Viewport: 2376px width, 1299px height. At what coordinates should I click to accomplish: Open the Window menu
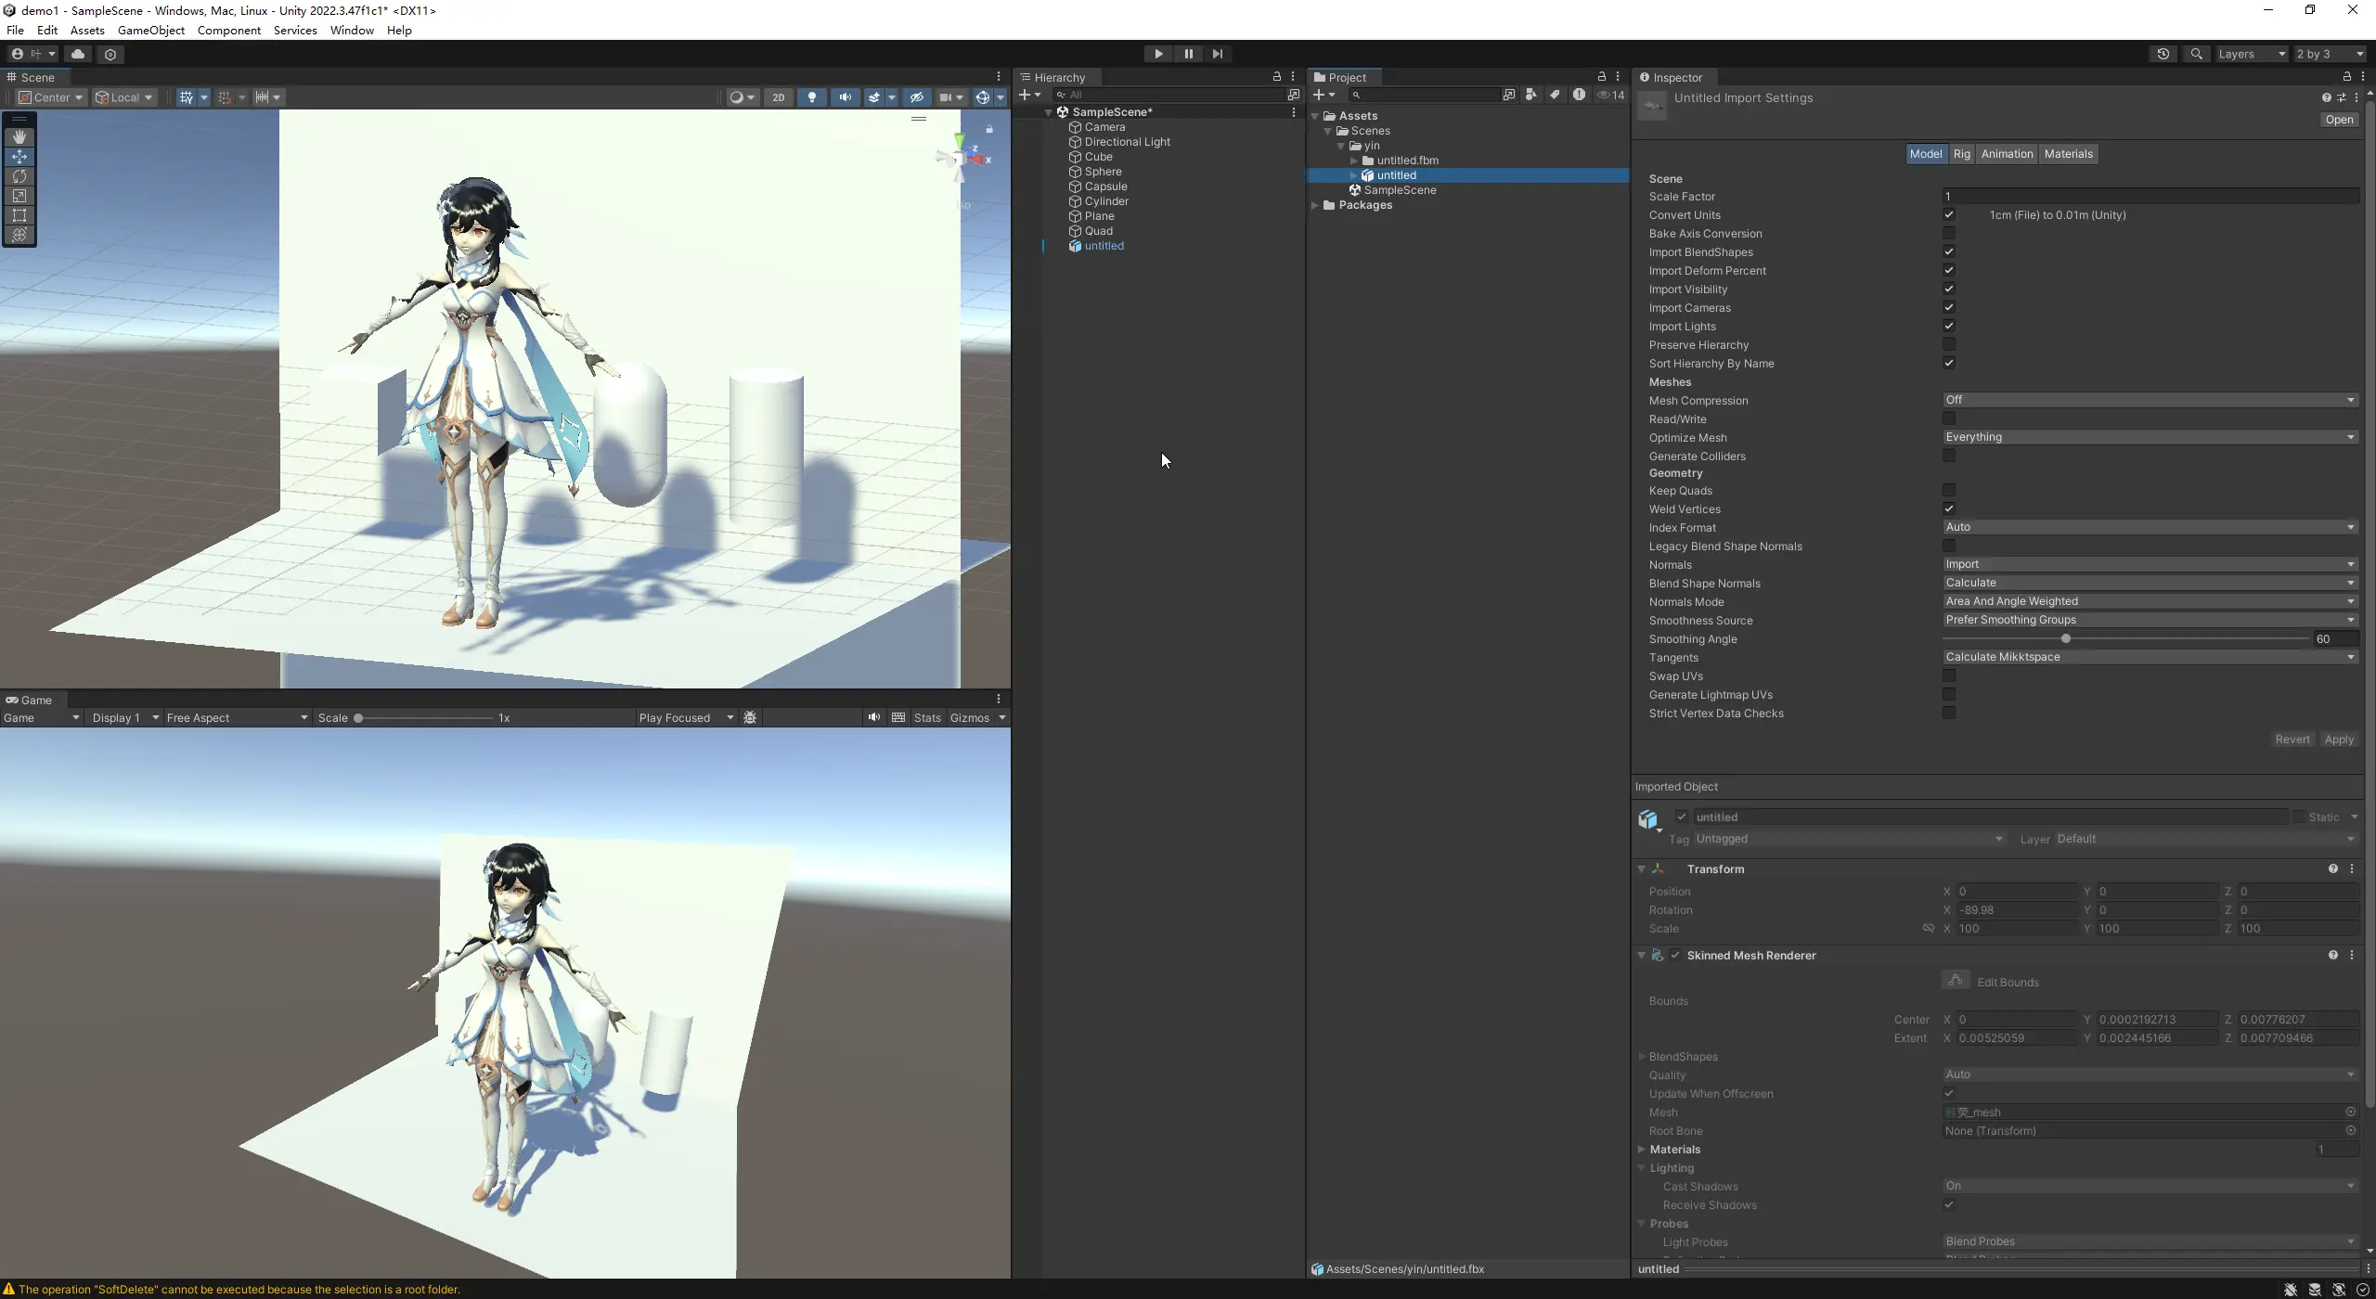point(352,31)
